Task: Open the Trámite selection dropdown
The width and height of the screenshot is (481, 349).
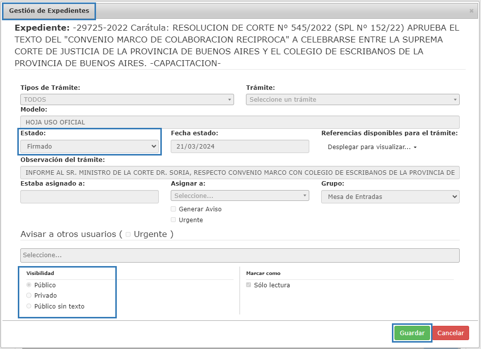Action: point(352,99)
